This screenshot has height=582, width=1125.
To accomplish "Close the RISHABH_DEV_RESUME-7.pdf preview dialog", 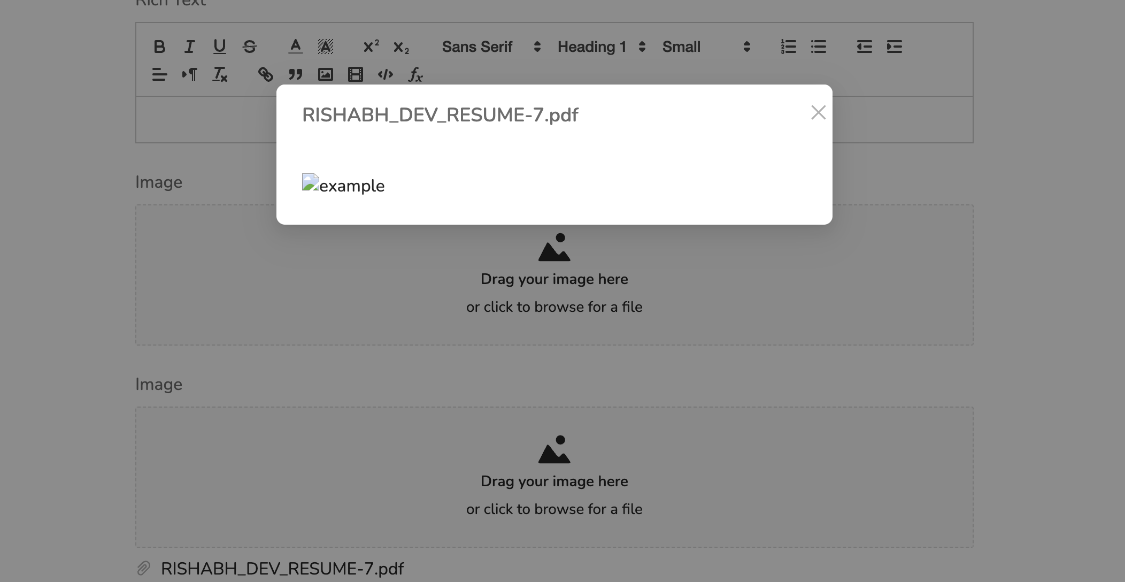I will (x=818, y=112).
